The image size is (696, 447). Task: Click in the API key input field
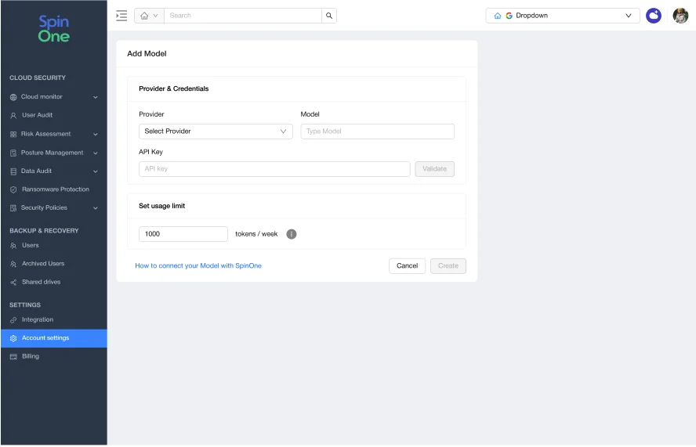click(x=274, y=169)
